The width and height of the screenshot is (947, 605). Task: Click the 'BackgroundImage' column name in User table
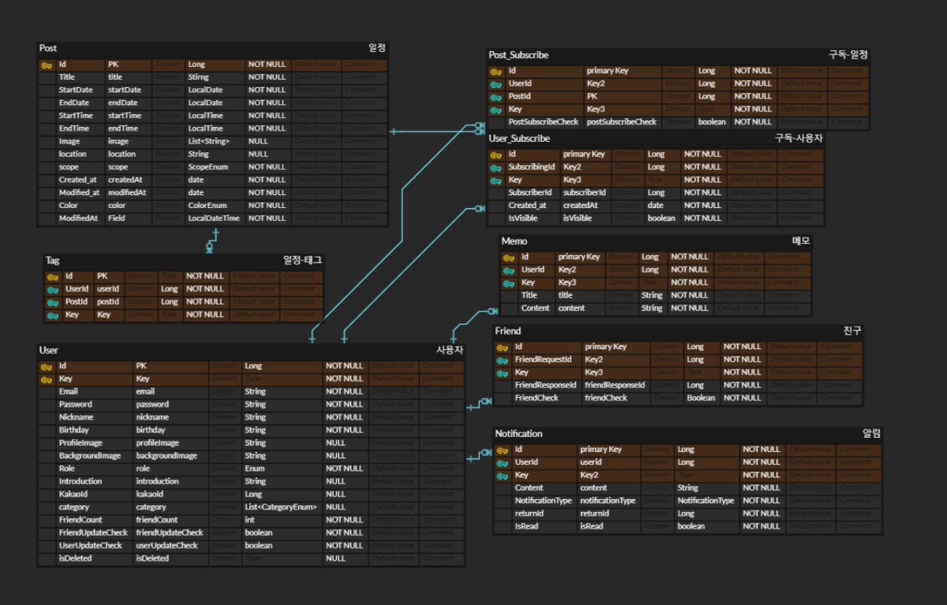pyautogui.click(x=90, y=456)
